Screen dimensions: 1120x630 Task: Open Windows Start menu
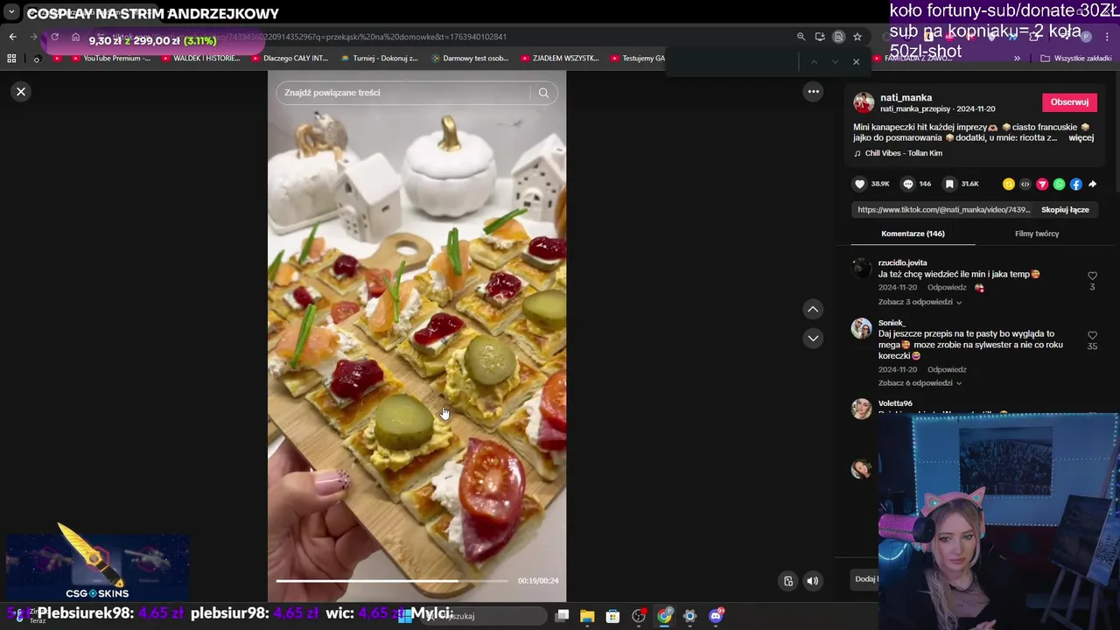point(404,616)
